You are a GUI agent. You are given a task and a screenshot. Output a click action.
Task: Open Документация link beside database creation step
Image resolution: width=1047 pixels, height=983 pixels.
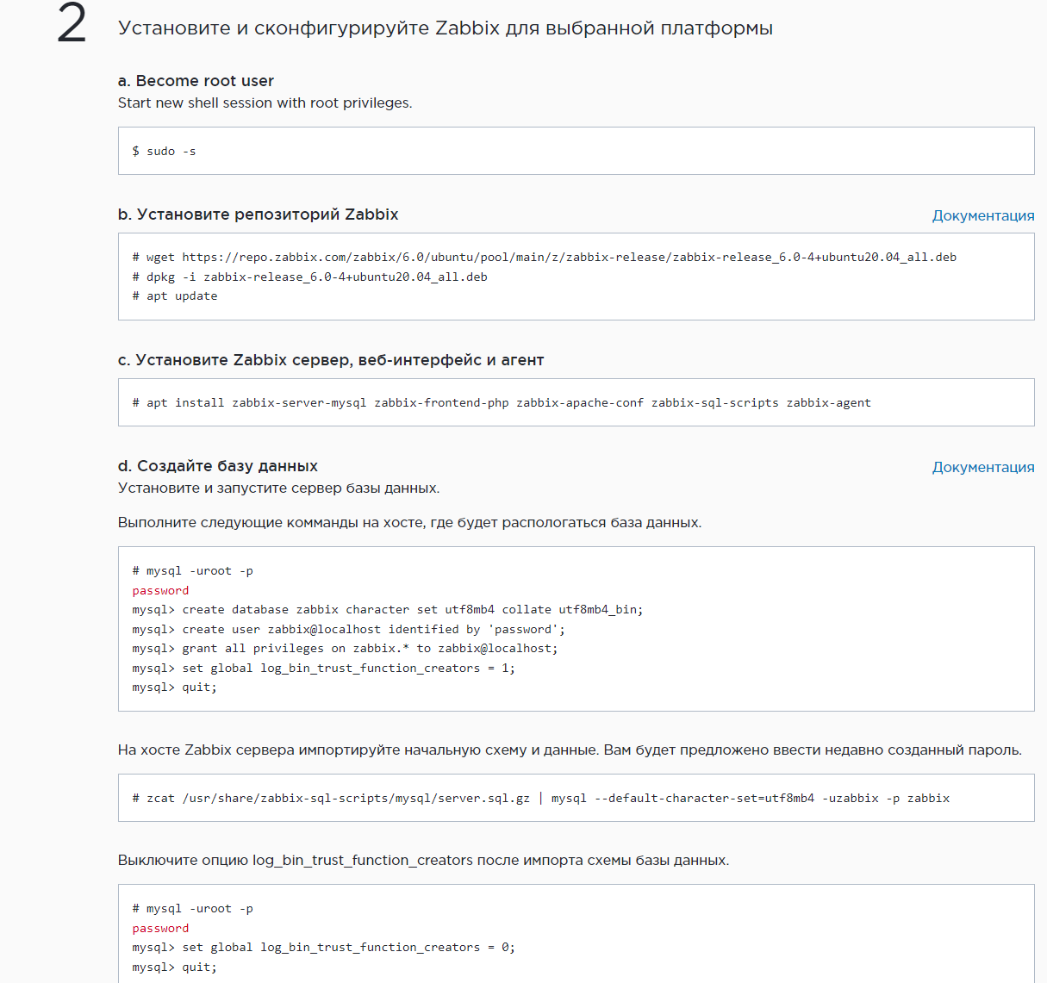pyautogui.click(x=982, y=467)
